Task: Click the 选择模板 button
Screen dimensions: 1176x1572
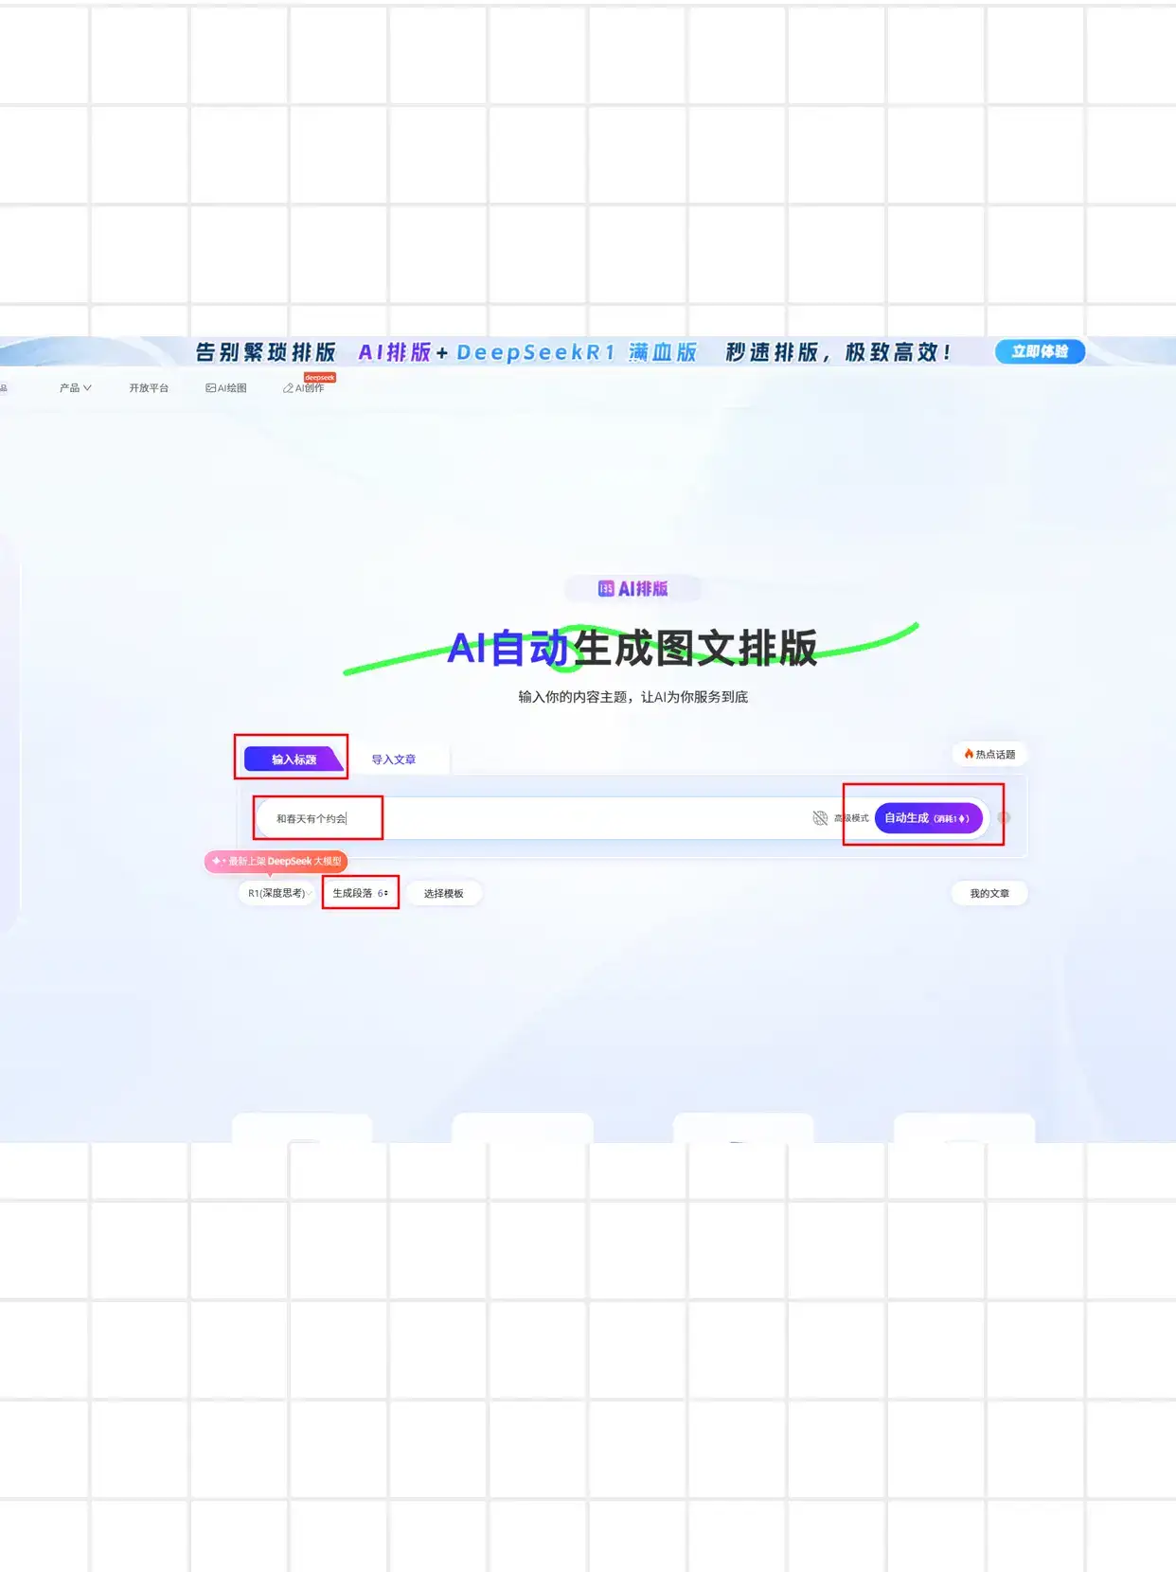Action: click(x=443, y=893)
